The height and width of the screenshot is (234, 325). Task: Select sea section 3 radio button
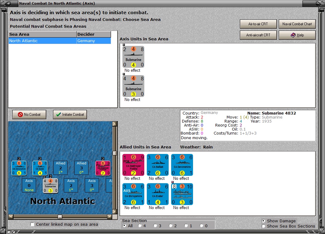pyautogui.click(x=155, y=226)
